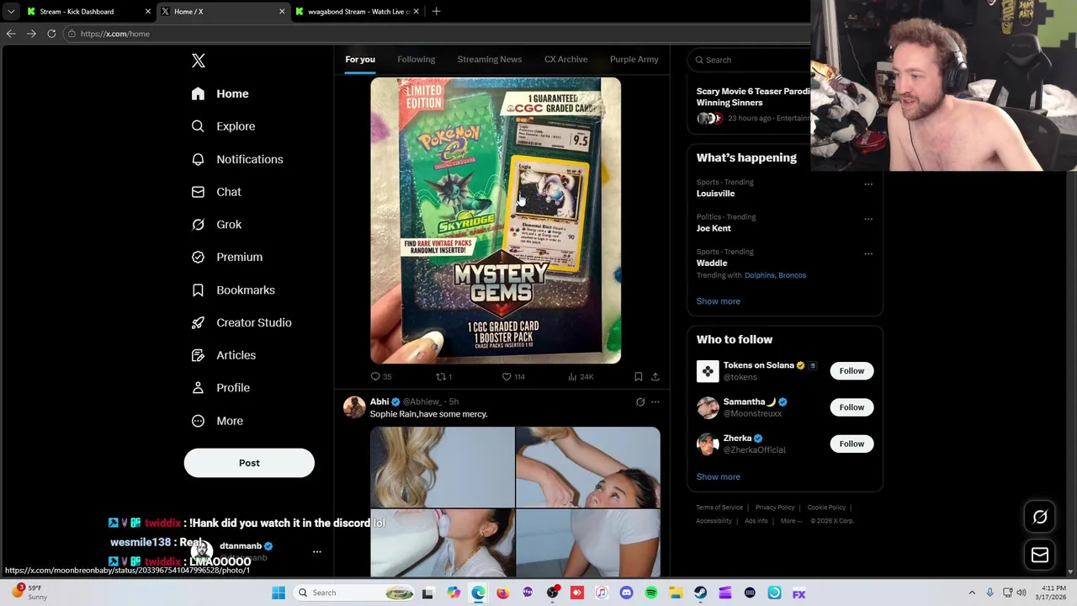The image size is (1077, 606).
Task: Go to Profile page
Action: click(221, 388)
